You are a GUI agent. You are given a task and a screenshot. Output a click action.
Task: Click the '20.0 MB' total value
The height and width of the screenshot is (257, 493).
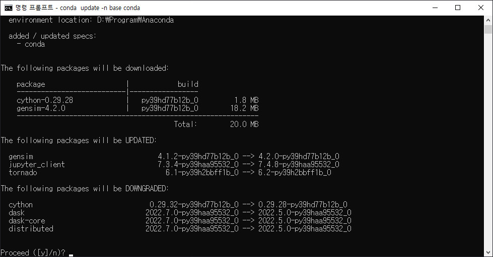244,124
